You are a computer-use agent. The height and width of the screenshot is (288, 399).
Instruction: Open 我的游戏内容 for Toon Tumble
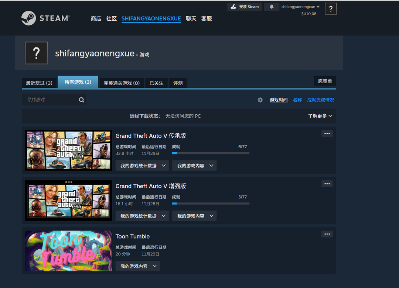[137, 266]
